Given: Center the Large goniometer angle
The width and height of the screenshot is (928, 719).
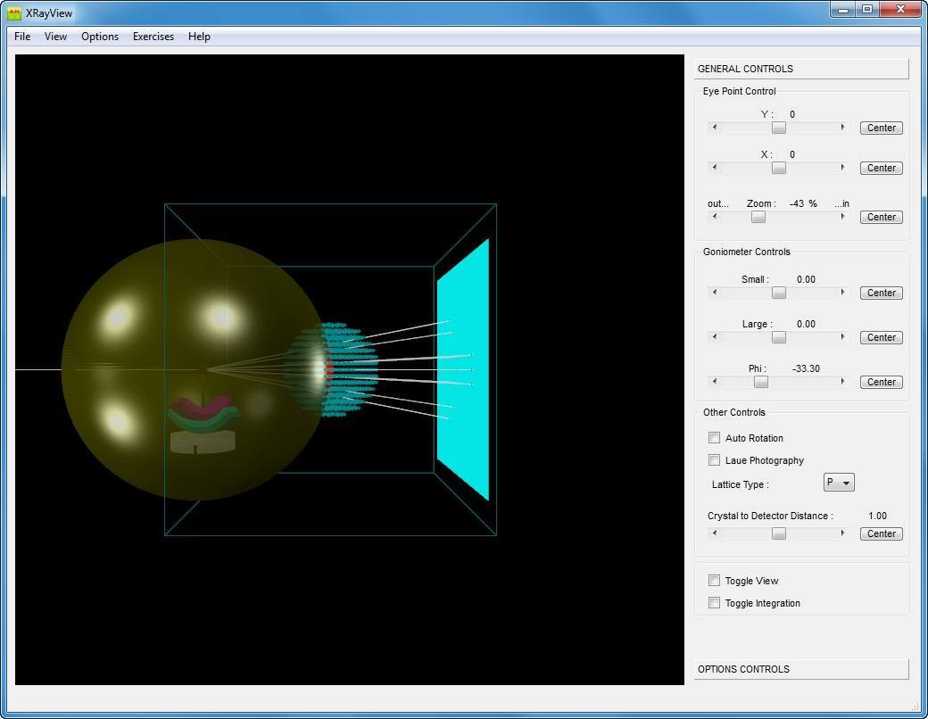Looking at the screenshot, I should 882,337.
